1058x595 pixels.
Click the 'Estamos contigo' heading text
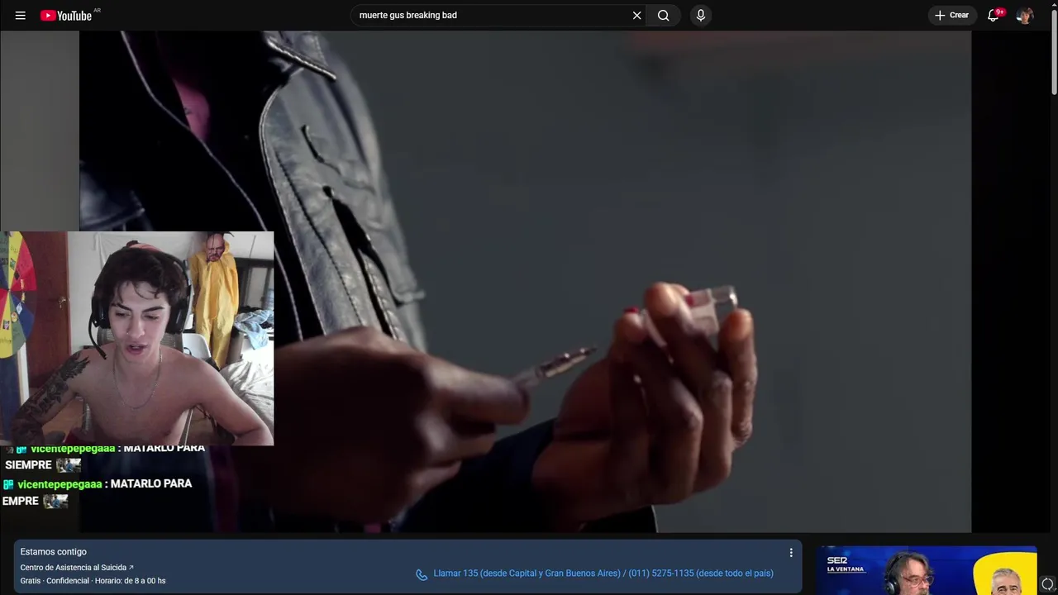[54, 552]
